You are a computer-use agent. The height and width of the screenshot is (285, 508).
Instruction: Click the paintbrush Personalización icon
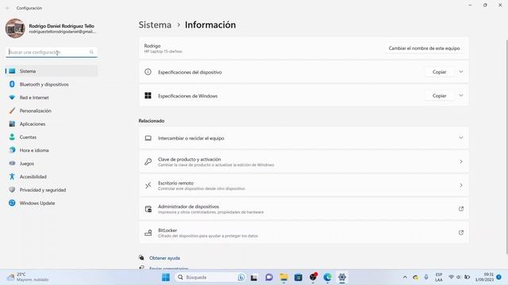(x=12, y=111)
